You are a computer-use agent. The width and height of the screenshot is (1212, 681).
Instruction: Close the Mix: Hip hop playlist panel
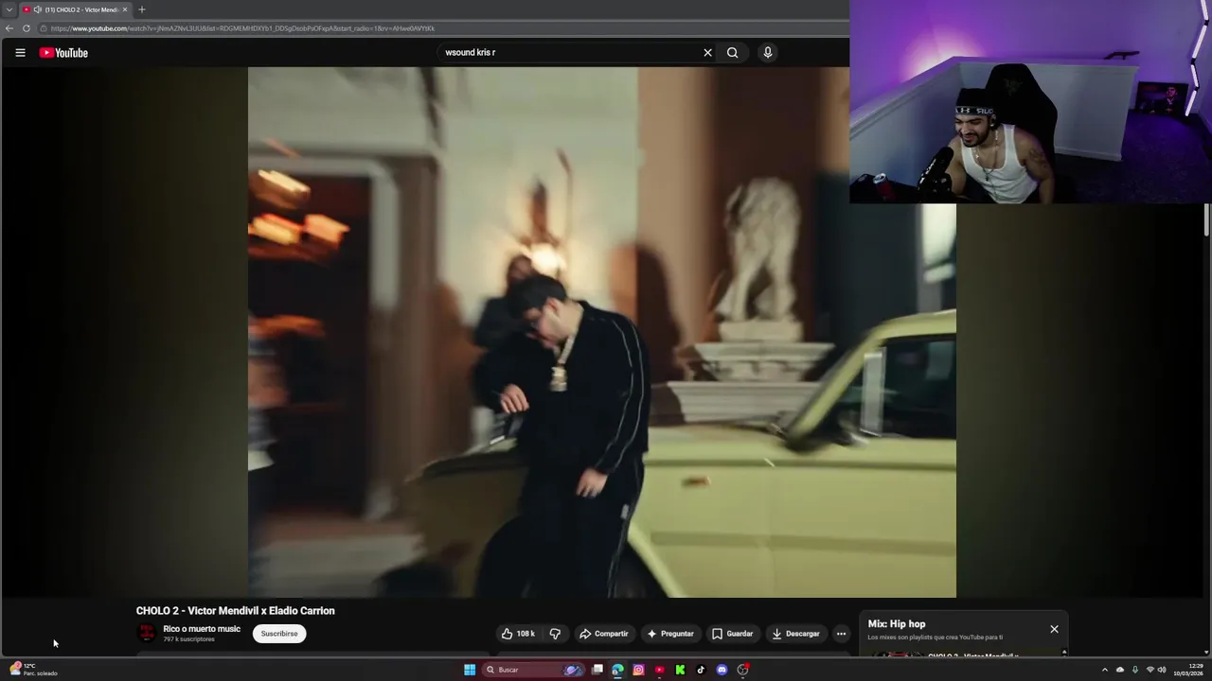pyautogui.click(x=1054, y=629)
